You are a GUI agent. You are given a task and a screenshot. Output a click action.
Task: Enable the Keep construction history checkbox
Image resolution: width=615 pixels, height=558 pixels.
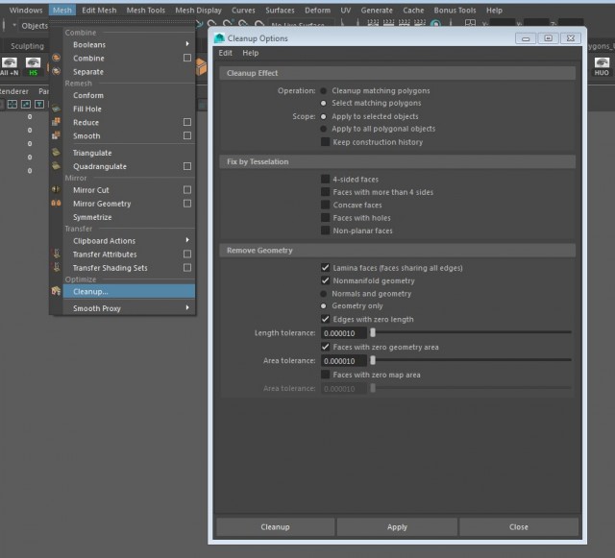(325, 142)
